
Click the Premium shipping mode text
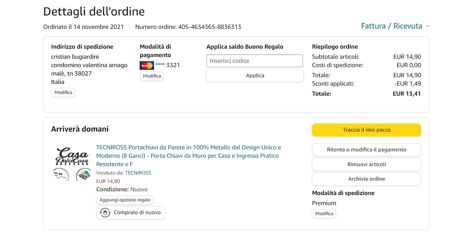click(x=324, y=203)
